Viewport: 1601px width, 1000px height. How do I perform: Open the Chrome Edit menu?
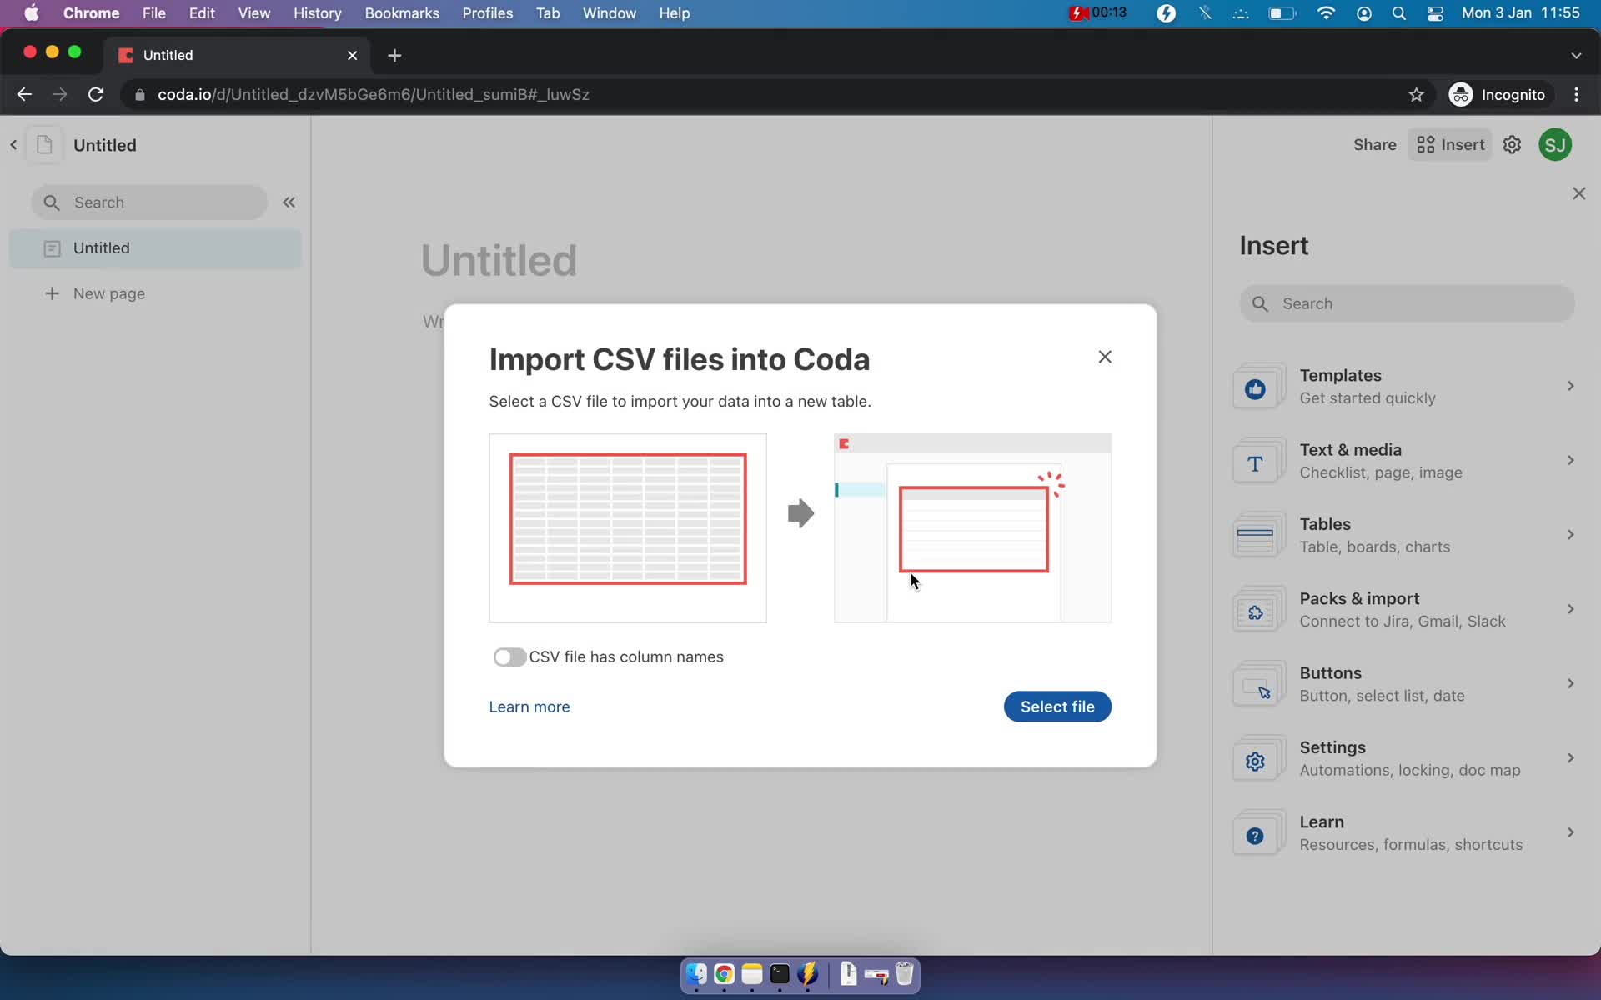202,13
